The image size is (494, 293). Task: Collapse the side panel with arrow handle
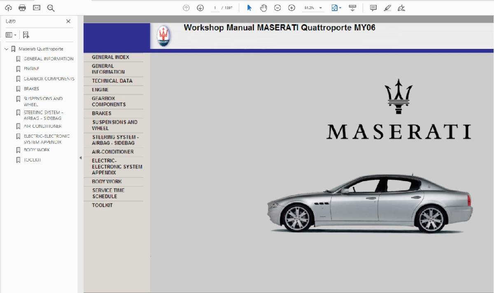pyautogui.click(x=80, y=158)
